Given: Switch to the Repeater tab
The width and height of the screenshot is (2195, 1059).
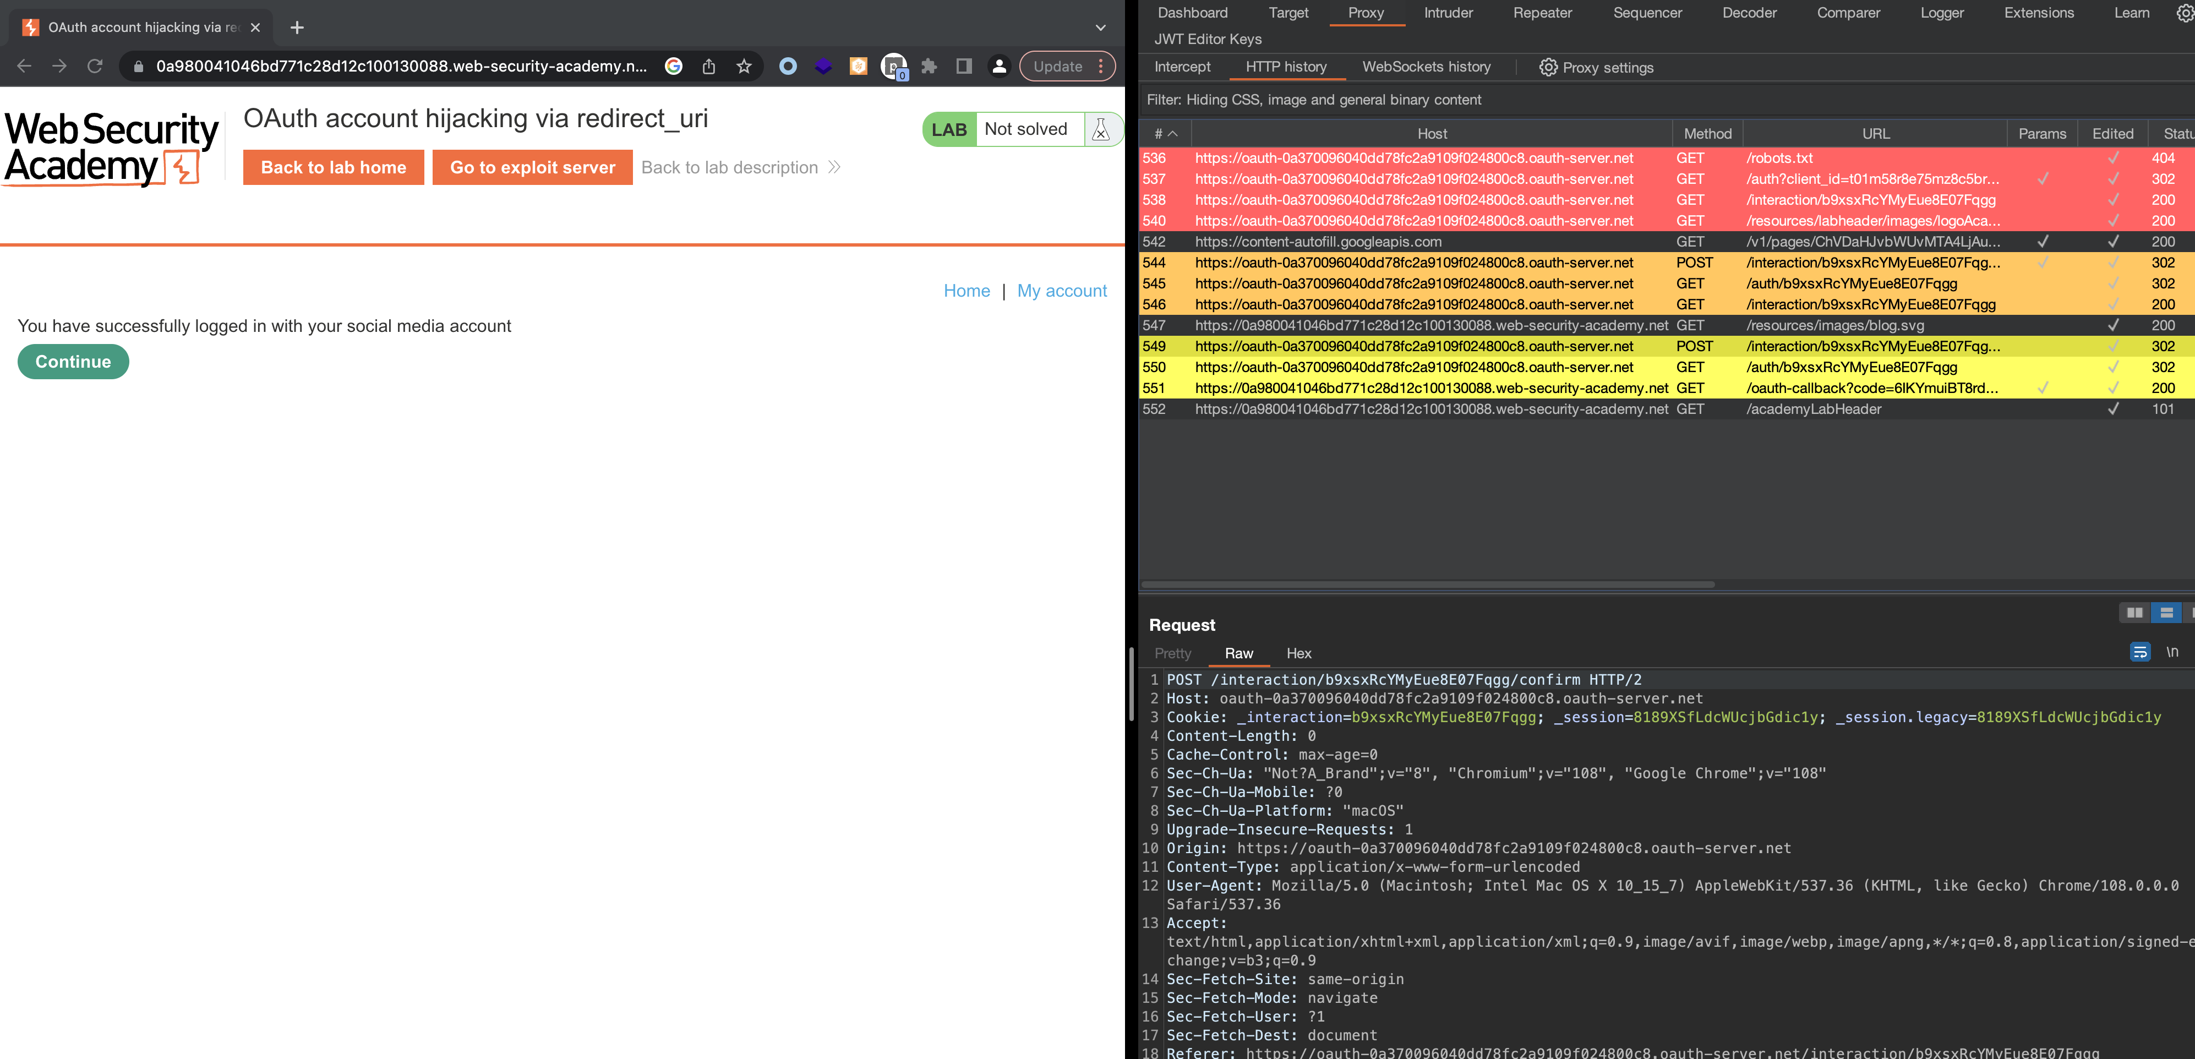Looking at the screenshot, I should (1542, 13).
